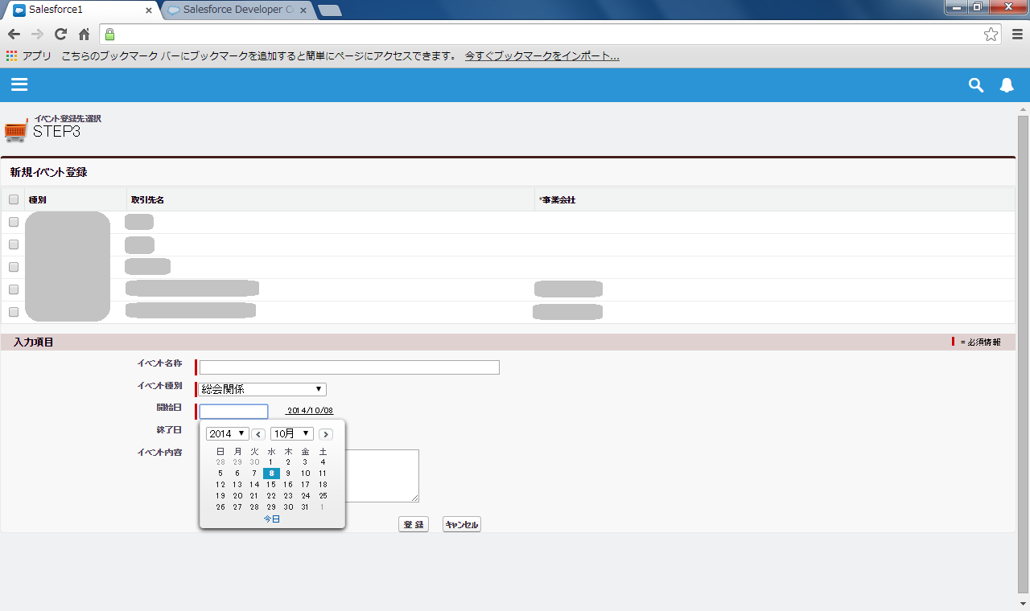
Task: Pick date 15 in the October calendar
Action: tap(271, 485)
